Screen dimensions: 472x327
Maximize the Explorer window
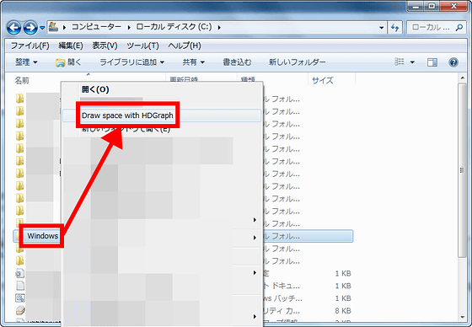[x=432, y=6]
